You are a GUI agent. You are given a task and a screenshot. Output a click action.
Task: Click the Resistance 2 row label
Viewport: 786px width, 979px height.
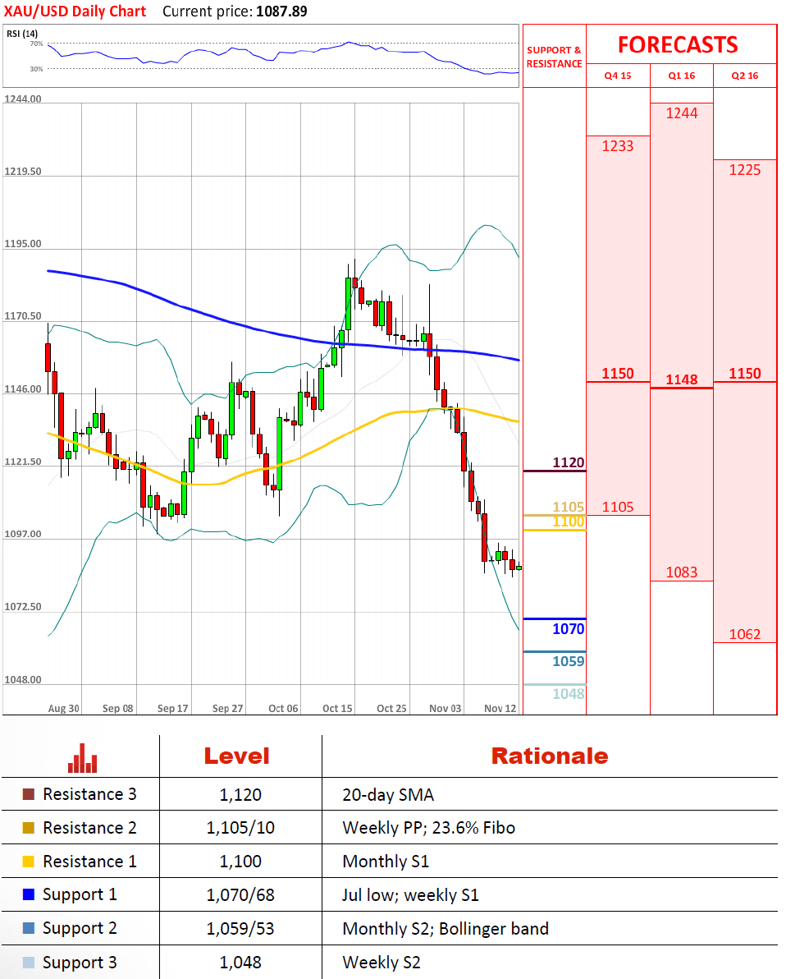(x=89, y=828)
